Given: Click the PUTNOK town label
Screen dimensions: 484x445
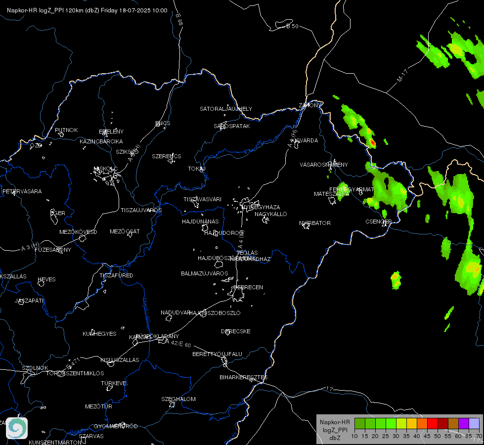Looking at the screenshot, I should [66, 130].
